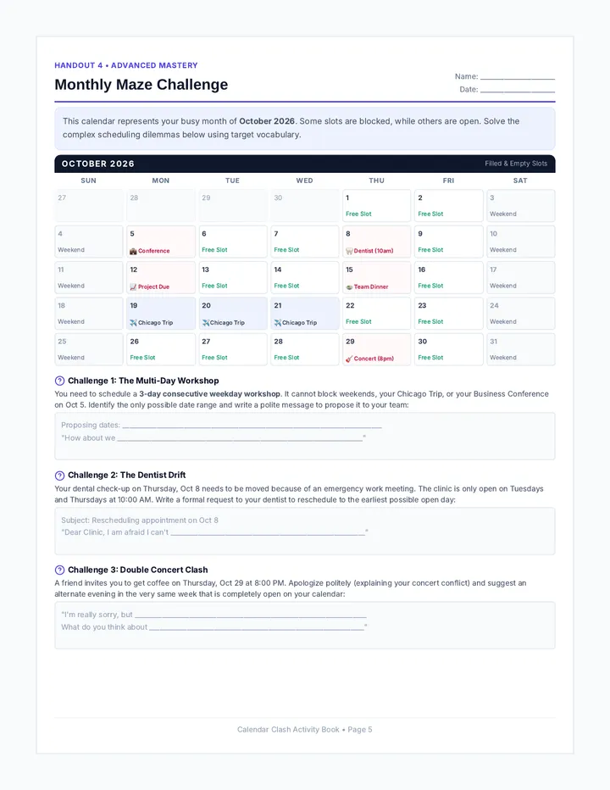Select the Oct 22 Free Slot cell
Image resolution: width=610 pixels, height=790 pixels.
pyautogui.click(x=376, y=314)
